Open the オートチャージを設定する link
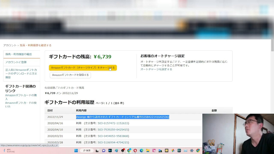The height and width of the screenshot is (154, 274). coord(156,69)
